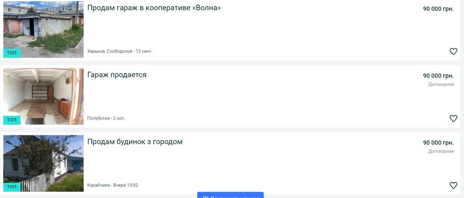
Task: Click the 90 000 грн. price of «Волна» garage
Action: (438, 9)
